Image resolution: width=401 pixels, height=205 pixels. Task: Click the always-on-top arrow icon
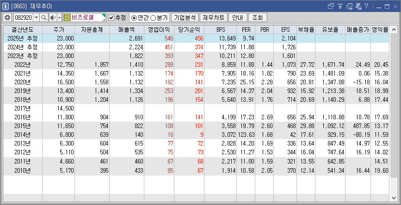(x=340, y=6)
